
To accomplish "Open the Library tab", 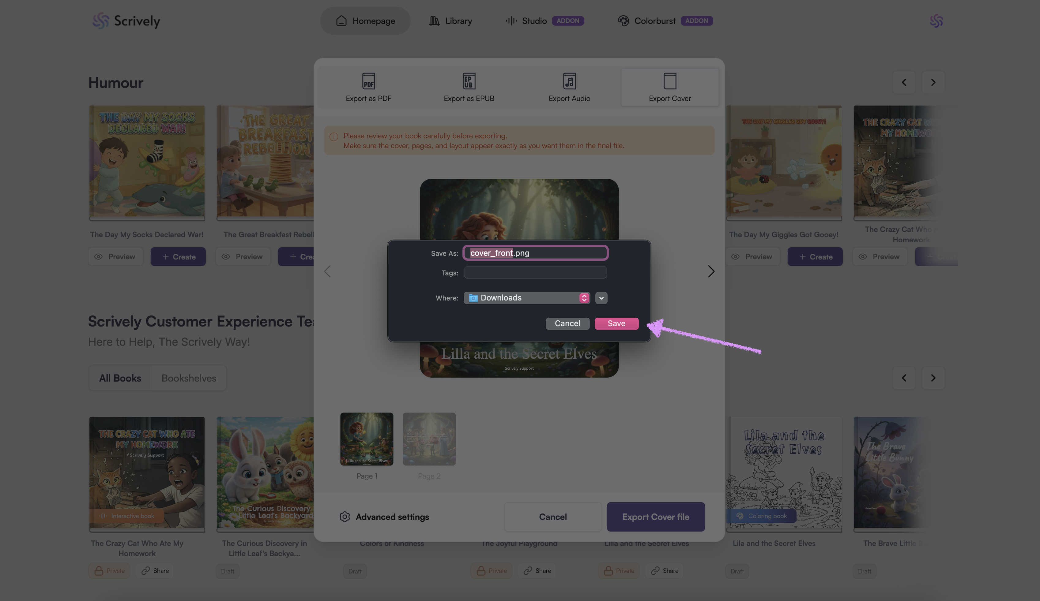I will pyautogui.click(x=450, y=21).
